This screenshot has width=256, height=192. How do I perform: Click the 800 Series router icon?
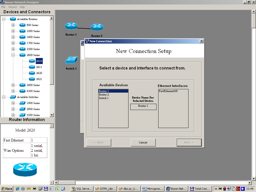[22, 25]
